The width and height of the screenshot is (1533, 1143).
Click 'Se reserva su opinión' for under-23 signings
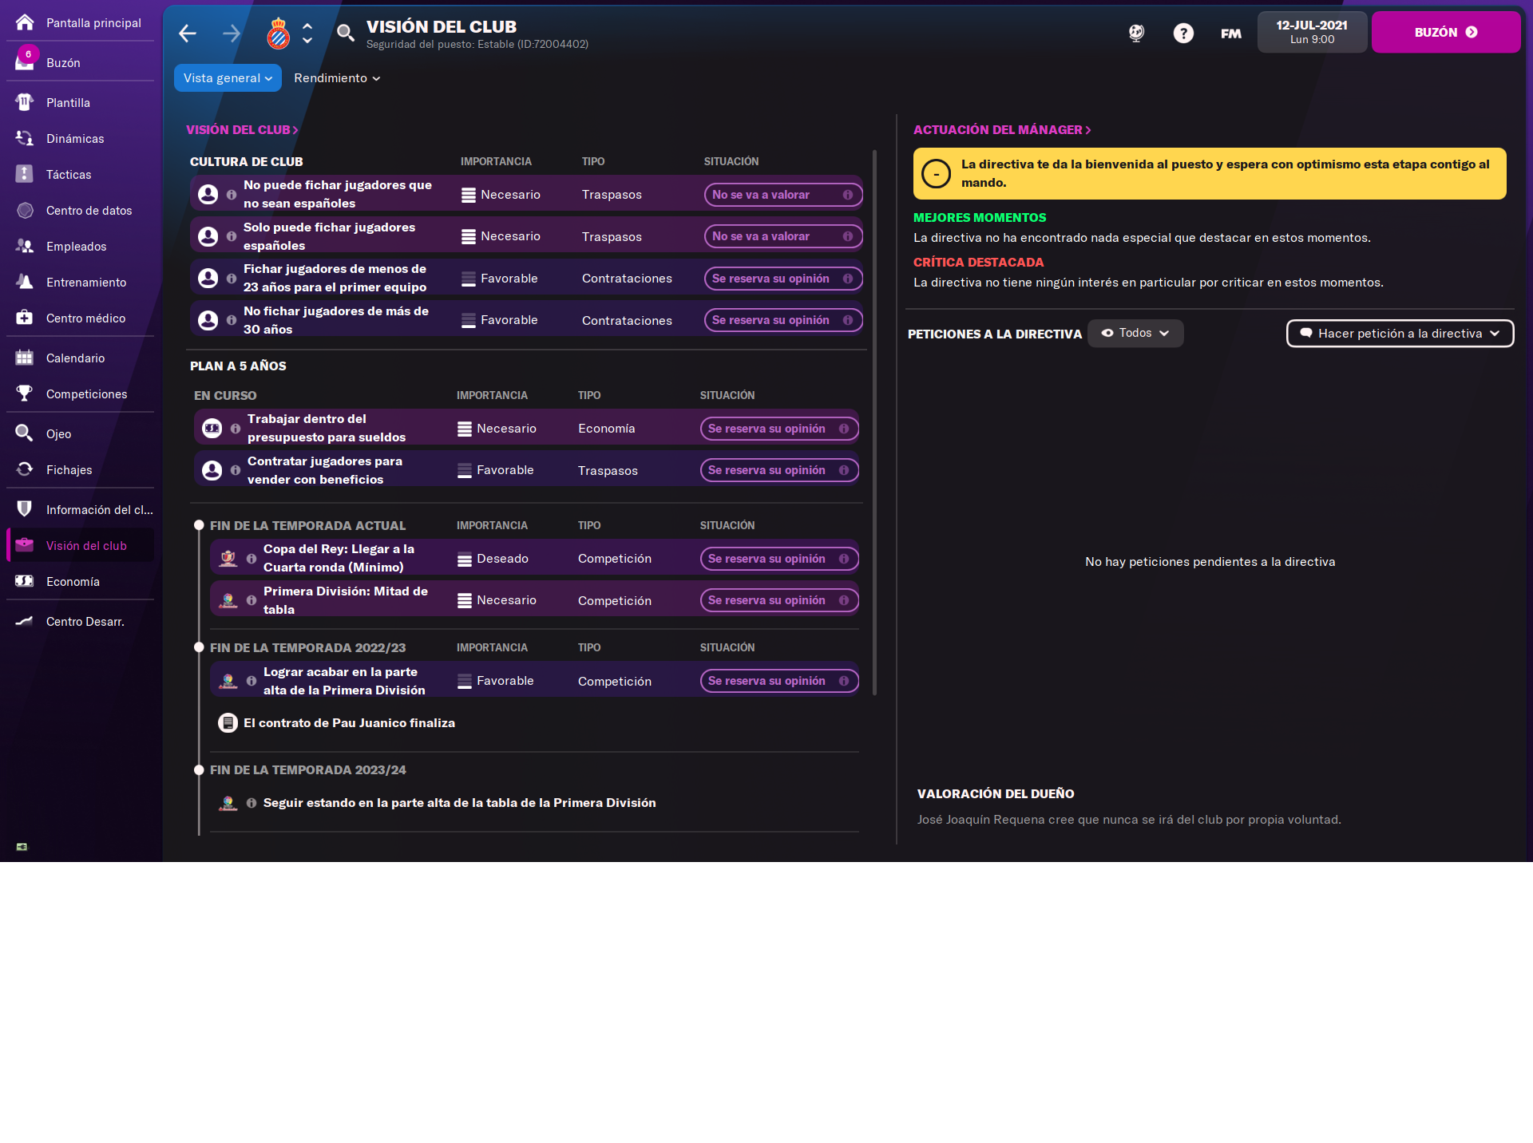pyautogui.click(x=783, y=279)
